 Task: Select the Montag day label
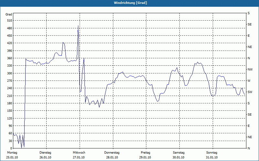pyautogui.click(x=12, y=153)
